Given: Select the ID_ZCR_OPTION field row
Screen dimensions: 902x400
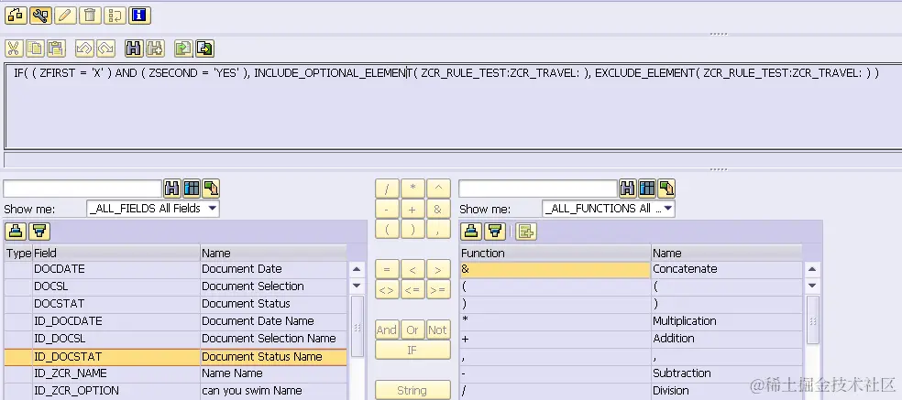Looking at the screenshot, I should pos(175,391).
